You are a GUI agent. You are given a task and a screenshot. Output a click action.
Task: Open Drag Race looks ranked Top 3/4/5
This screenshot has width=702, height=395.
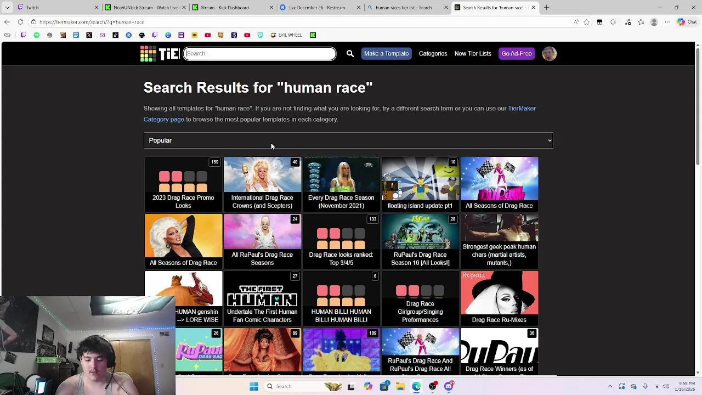341,241
